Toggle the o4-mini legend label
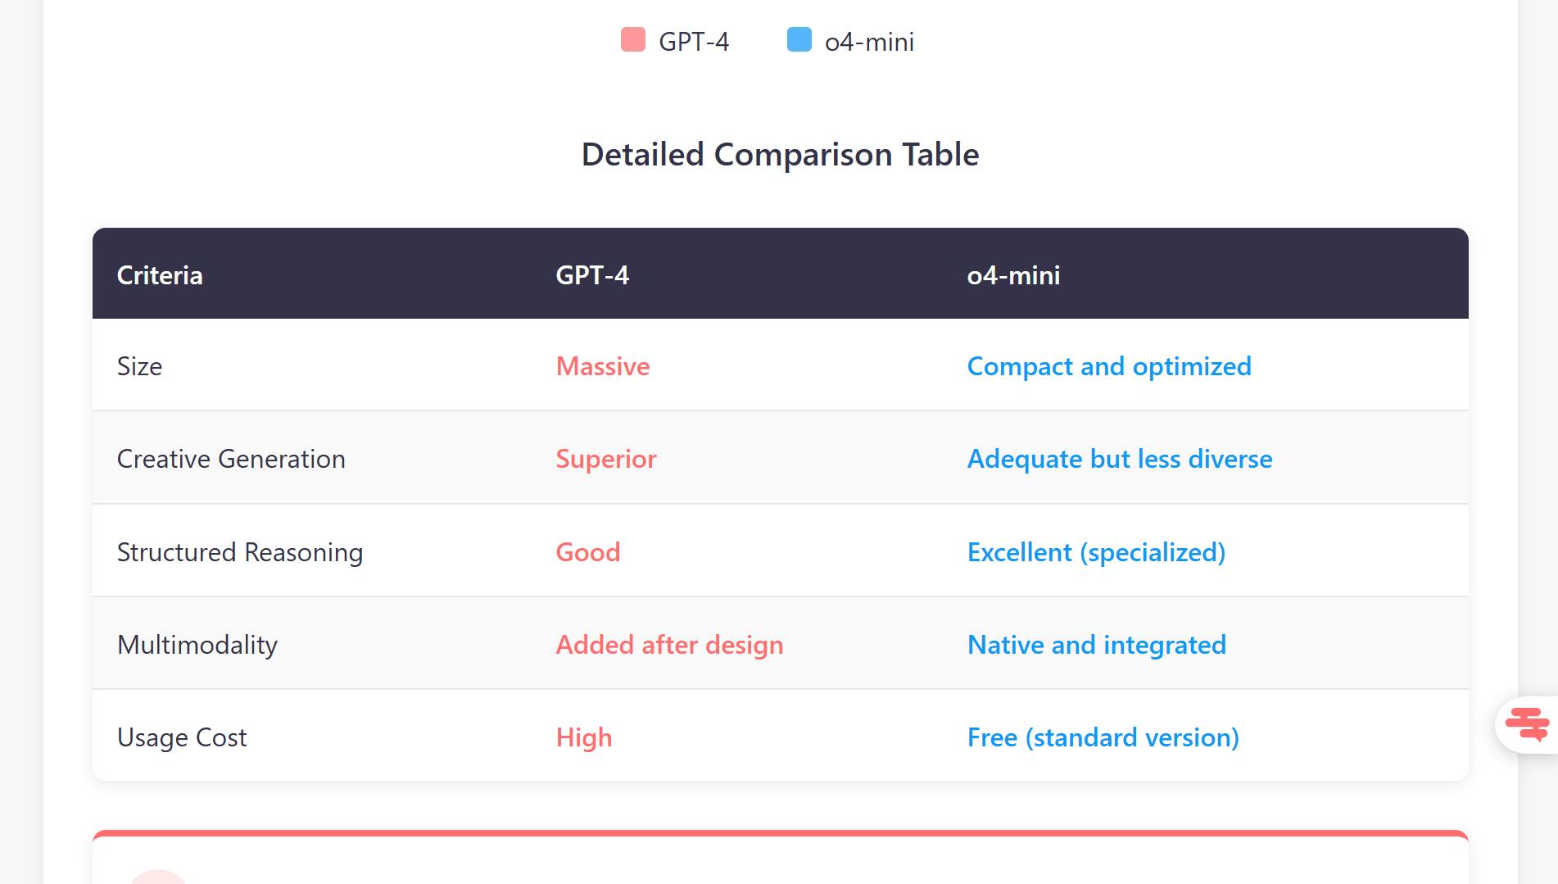1558x884 pixels. [x=868, y=42]
